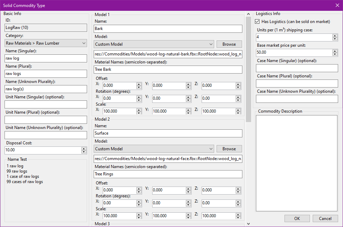This screenshot has width=343, height=227.
Task: Click the Case Name (Singular) field
Action: tap(297, 68)
